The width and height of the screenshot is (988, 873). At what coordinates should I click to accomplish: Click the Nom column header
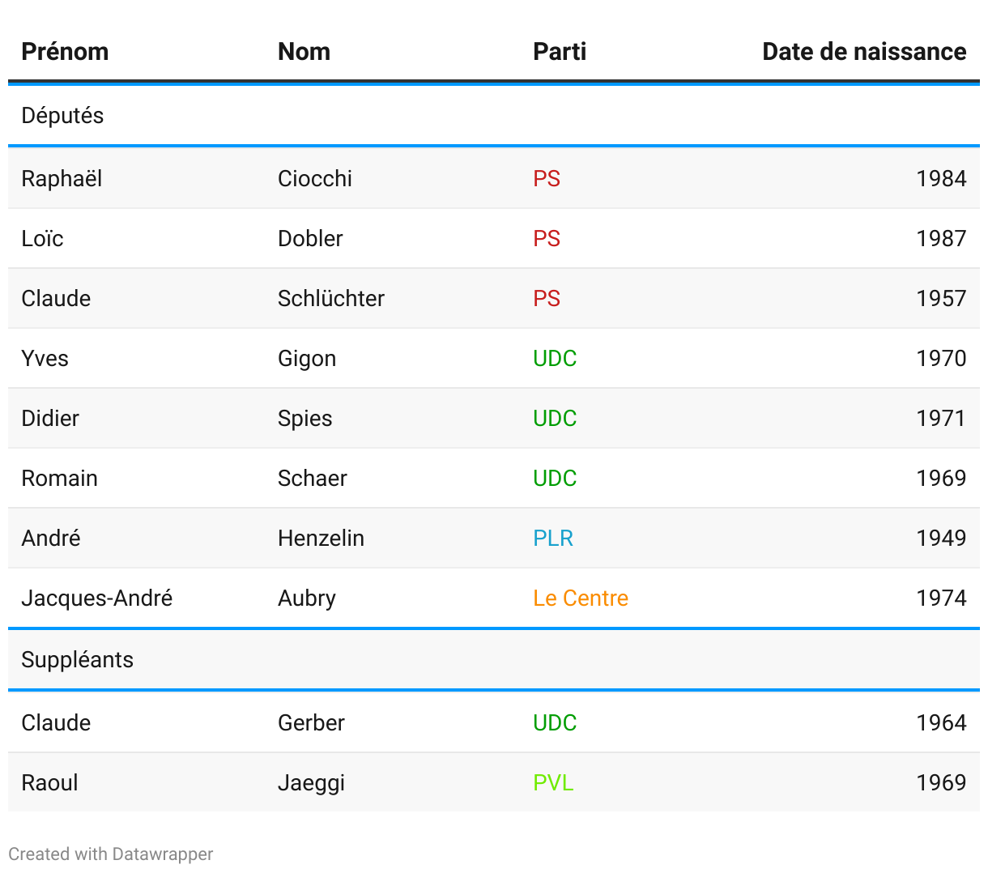[x=304, y=52]
